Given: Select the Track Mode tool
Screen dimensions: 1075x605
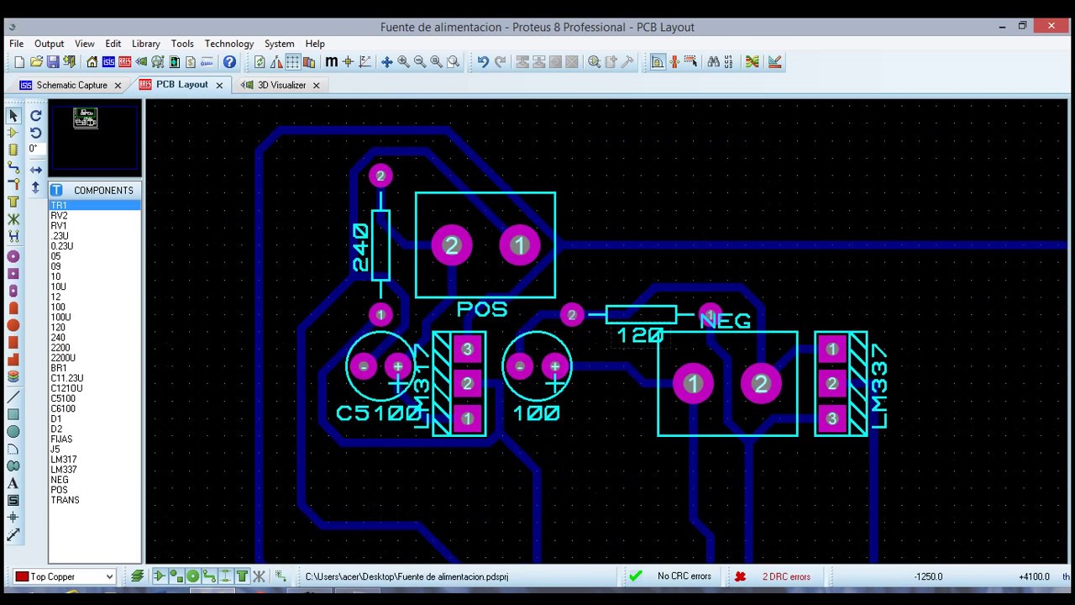Looking at the screenshot, I should tap(13, 167).
